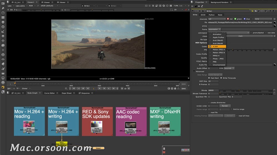
Task: Open the Dope Sheet tab
Action: [67, 93]
